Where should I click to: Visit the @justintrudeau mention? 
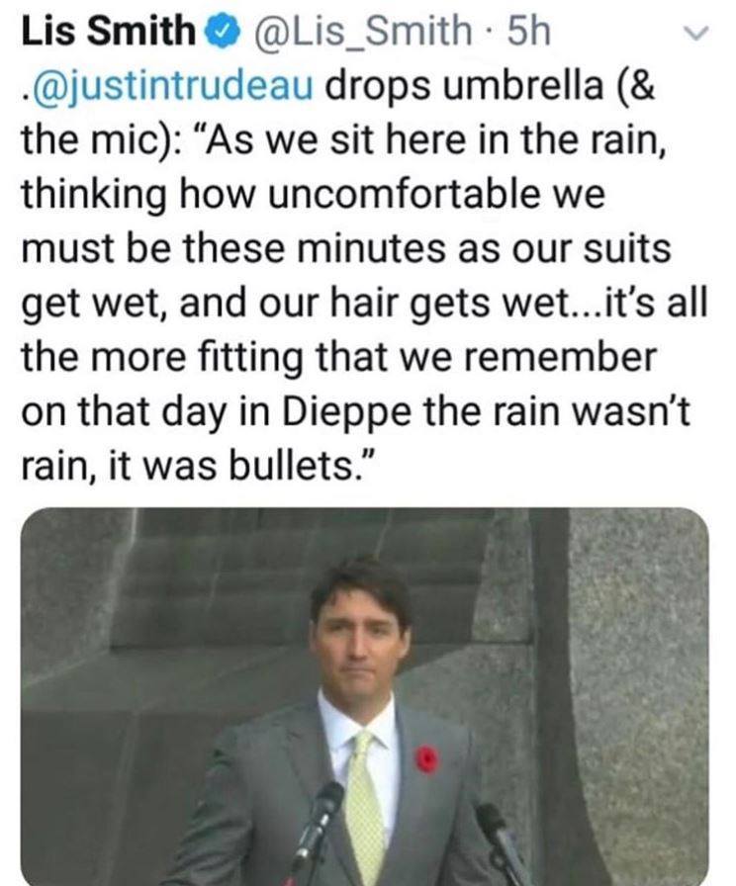pyautogui.click(x=172, y=87)
